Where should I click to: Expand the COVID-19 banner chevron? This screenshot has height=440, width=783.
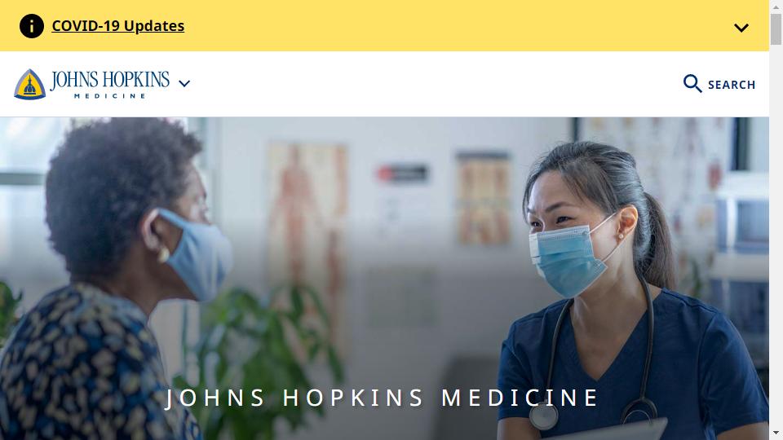(x=741, y=28)
